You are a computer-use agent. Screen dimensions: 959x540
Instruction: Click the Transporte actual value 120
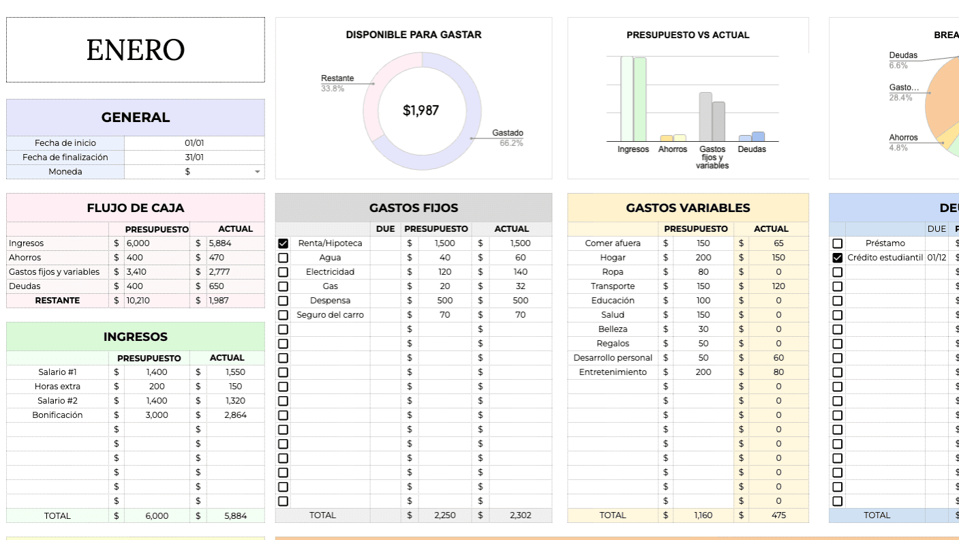pyautogui.click(x=778, y=286)
